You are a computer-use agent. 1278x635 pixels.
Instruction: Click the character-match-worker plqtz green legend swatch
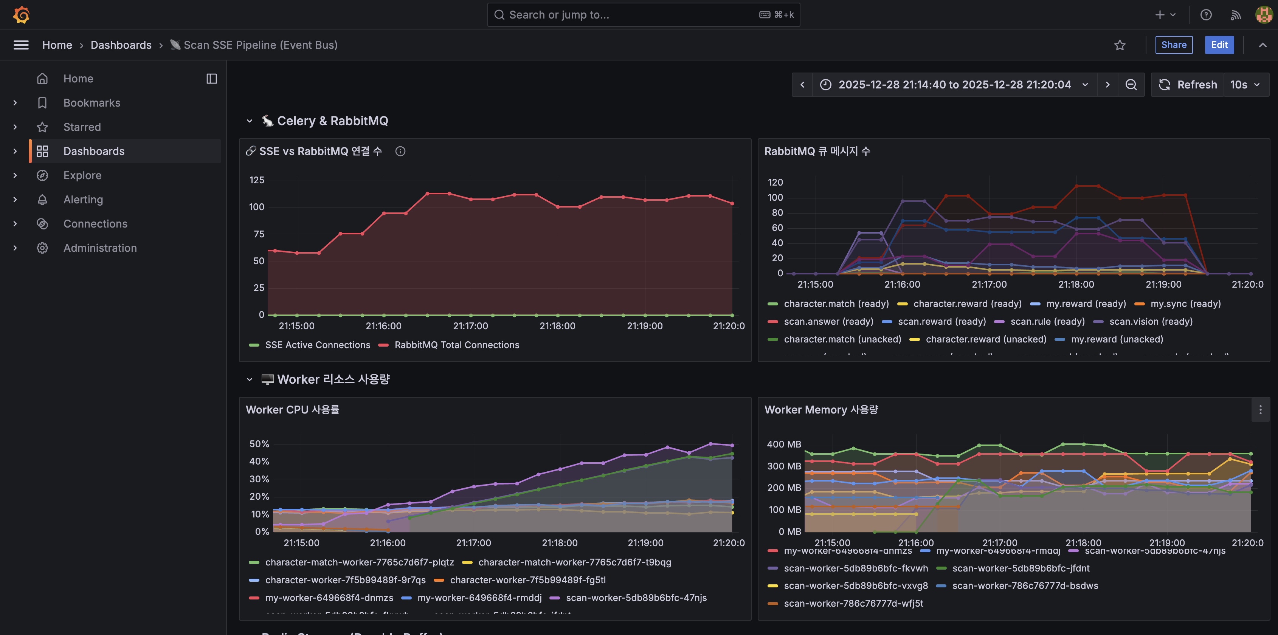point(254,562)
